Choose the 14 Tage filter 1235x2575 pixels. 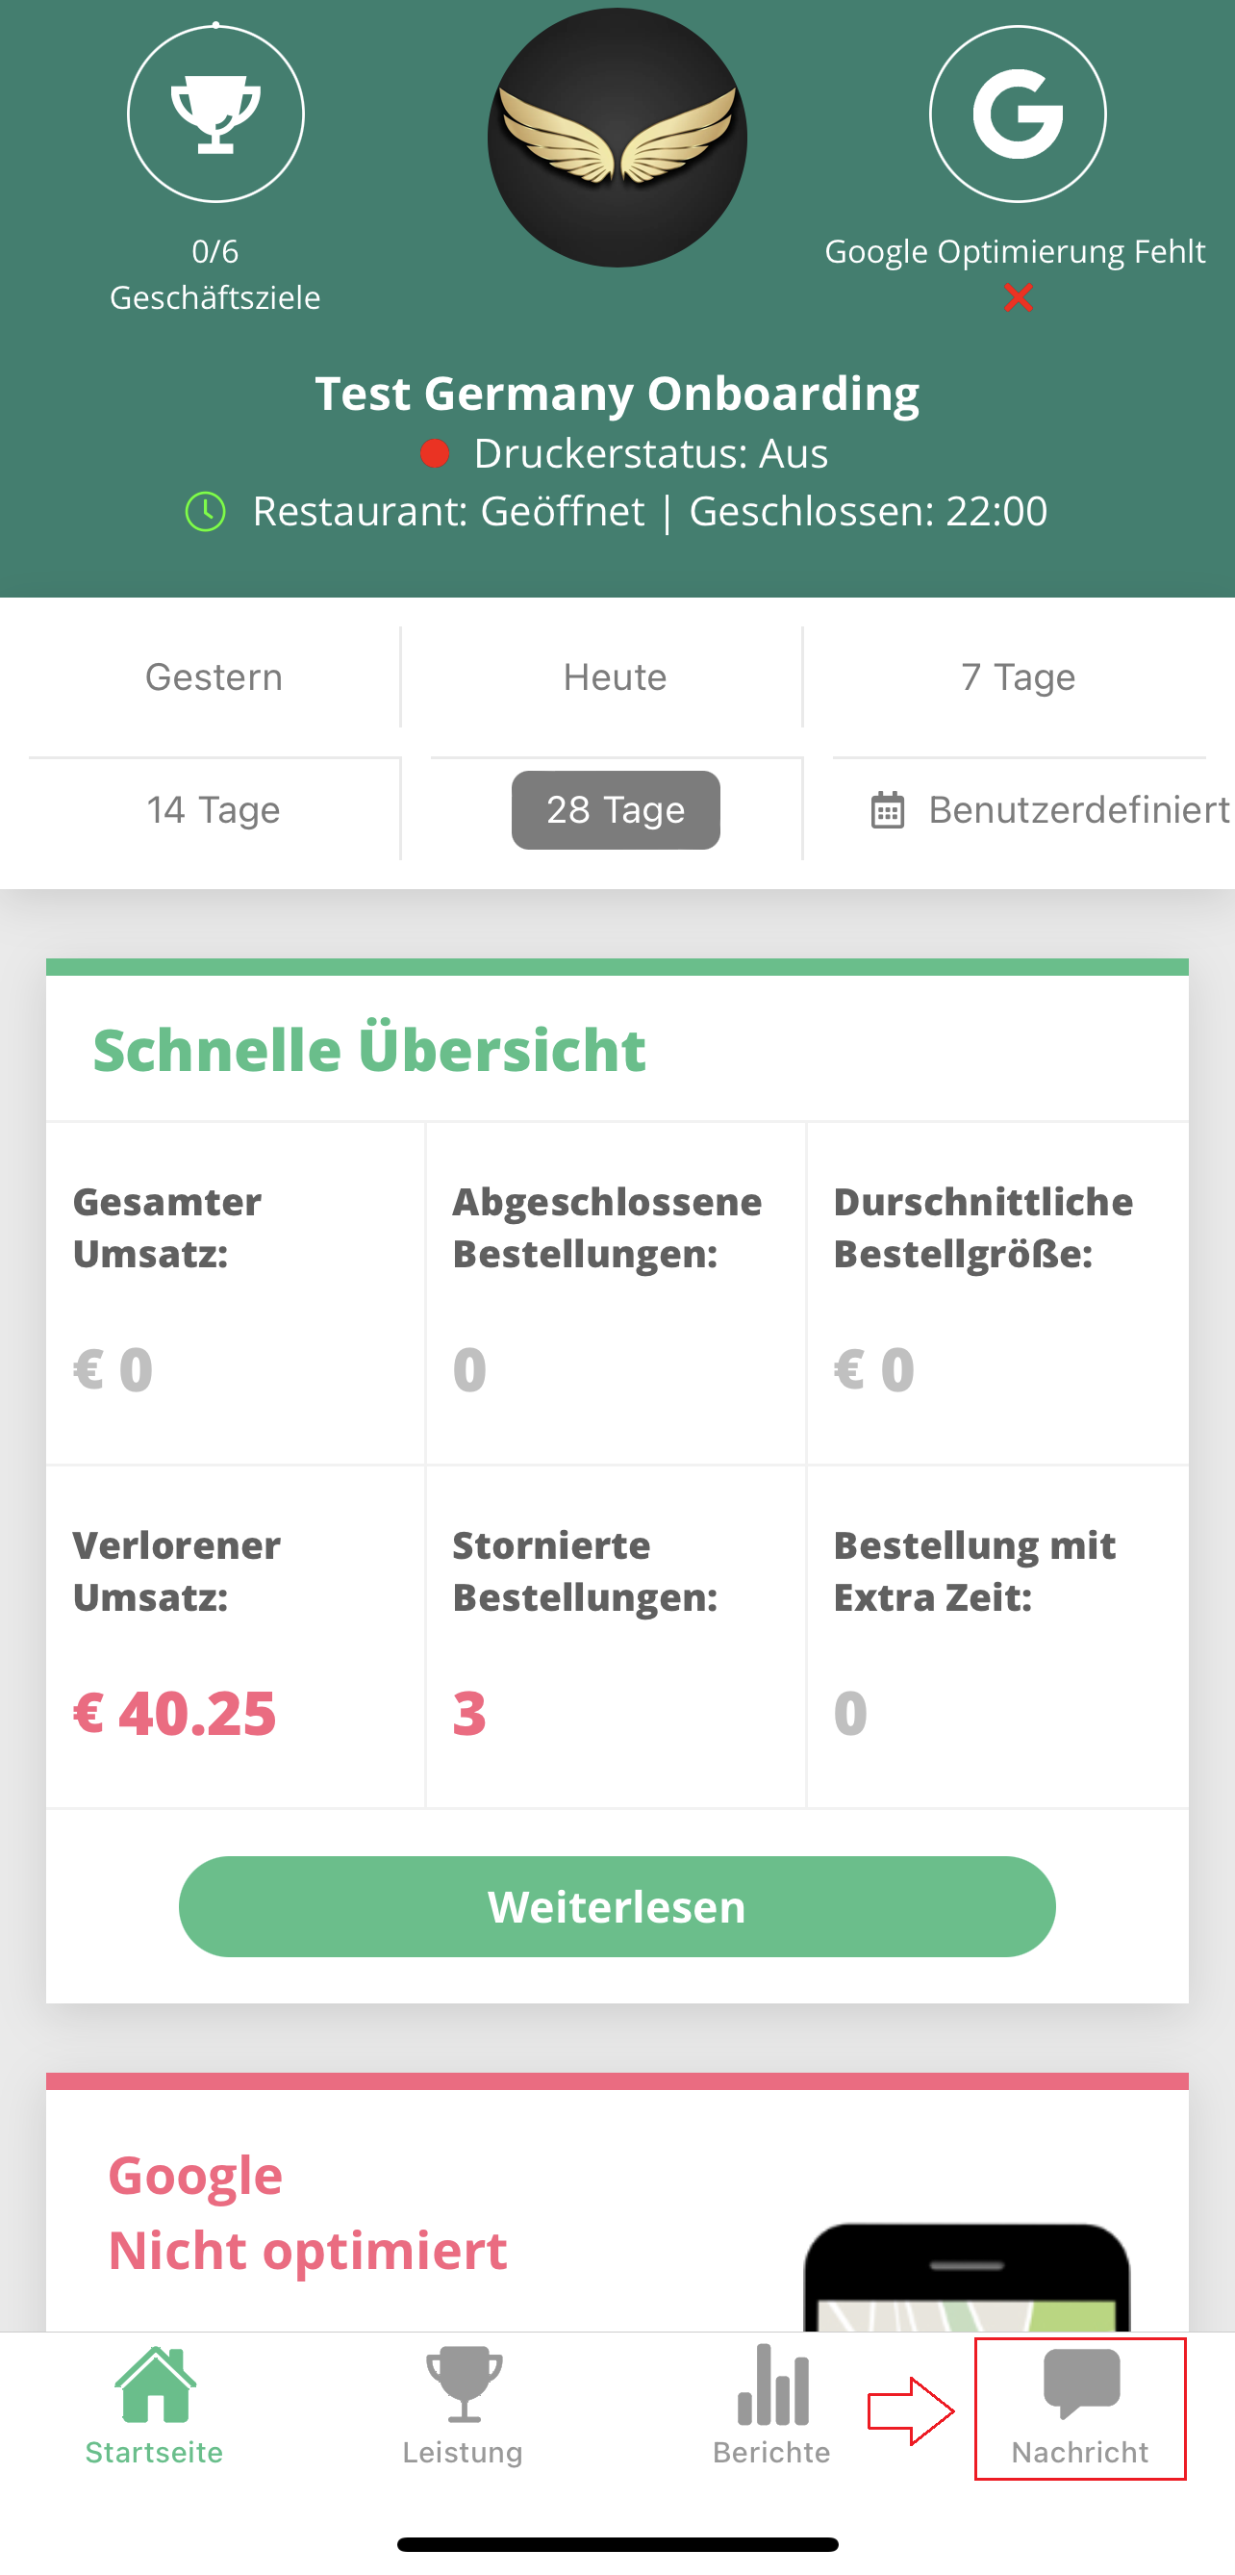point(214,809)
